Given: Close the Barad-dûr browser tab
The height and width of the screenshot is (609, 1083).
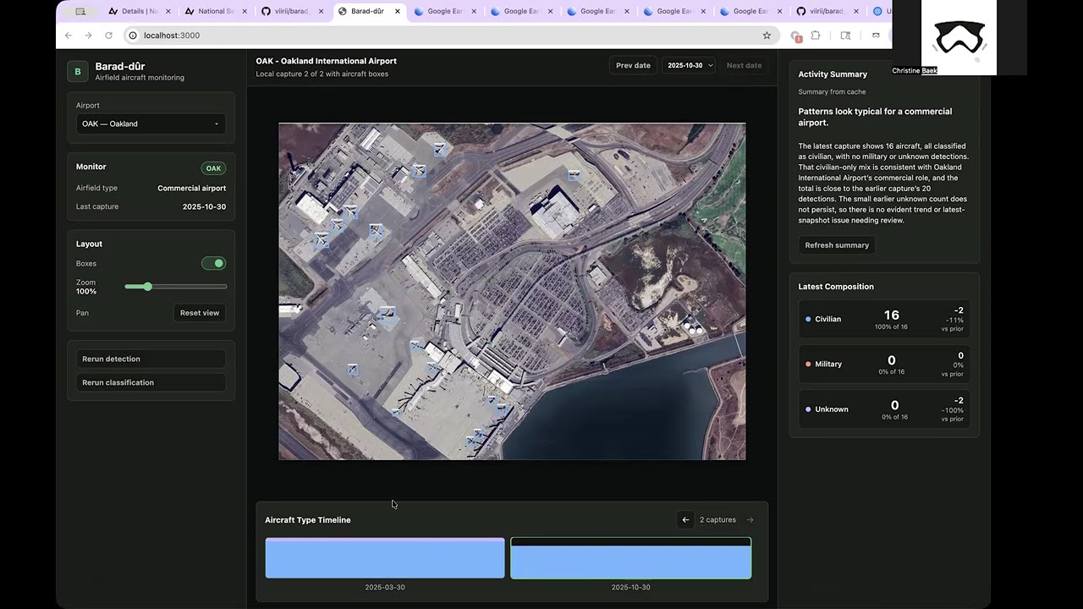Looking at the screenshot, I should click(398, 11).
